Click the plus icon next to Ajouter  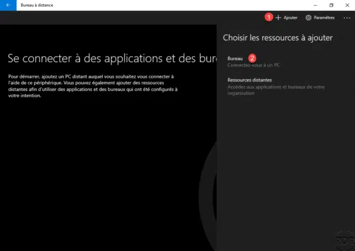278,18
